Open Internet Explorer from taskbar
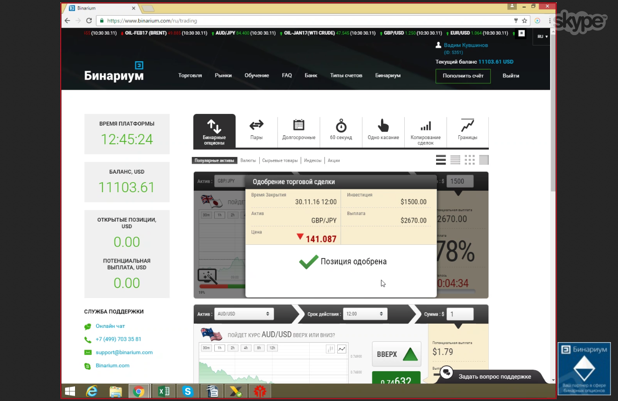 tap(92, 392)
